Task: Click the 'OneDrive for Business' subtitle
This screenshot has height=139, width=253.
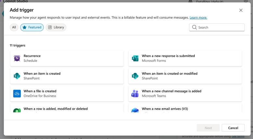Action: pyautogui.click(x=40, y=96)
